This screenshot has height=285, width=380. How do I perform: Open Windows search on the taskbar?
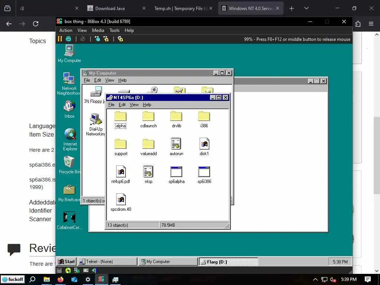click(x=33, y=279)
